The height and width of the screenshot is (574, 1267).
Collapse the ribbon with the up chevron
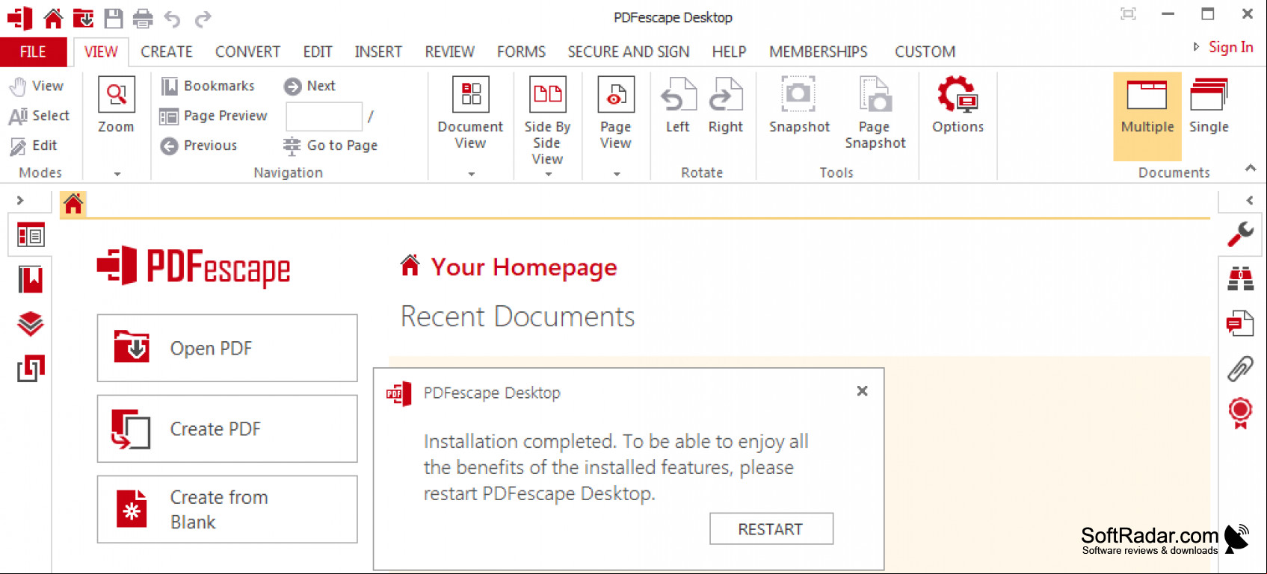point(1250,168)
